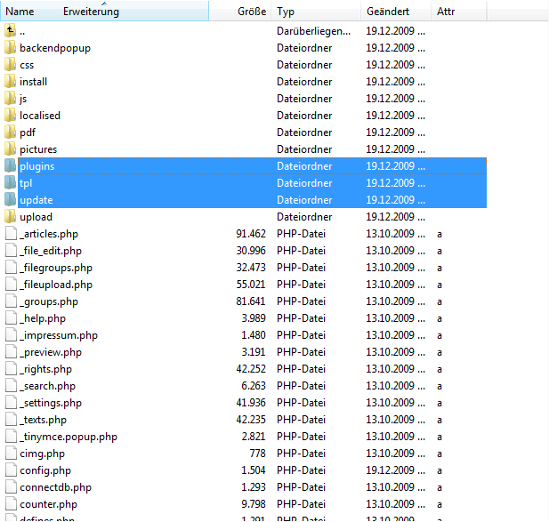Choose the connectdb.php file entry
The width and height of the screenshot is (549, 522).
[x=55, y=487]
